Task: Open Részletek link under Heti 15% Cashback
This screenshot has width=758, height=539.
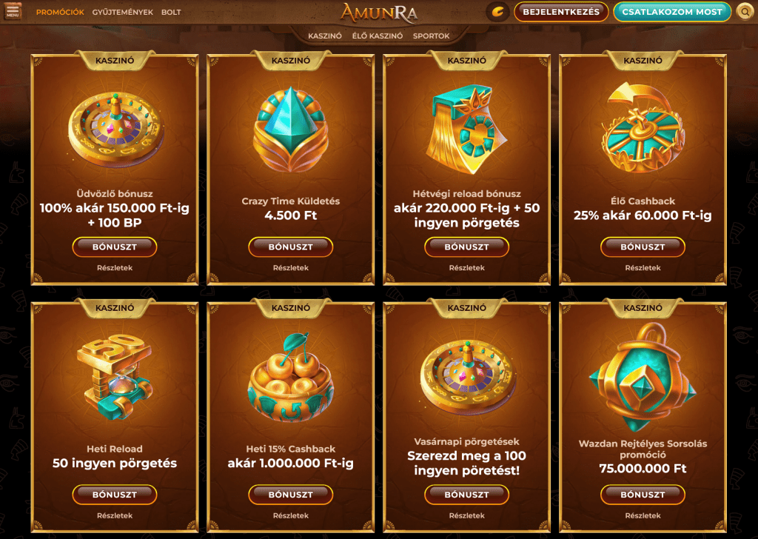Action: (290, 515)
